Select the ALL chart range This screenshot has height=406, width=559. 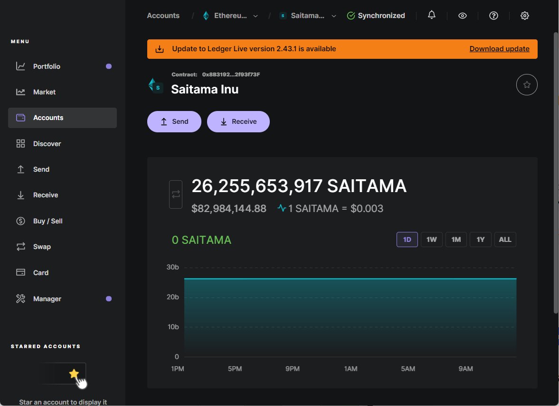(505, 240)
